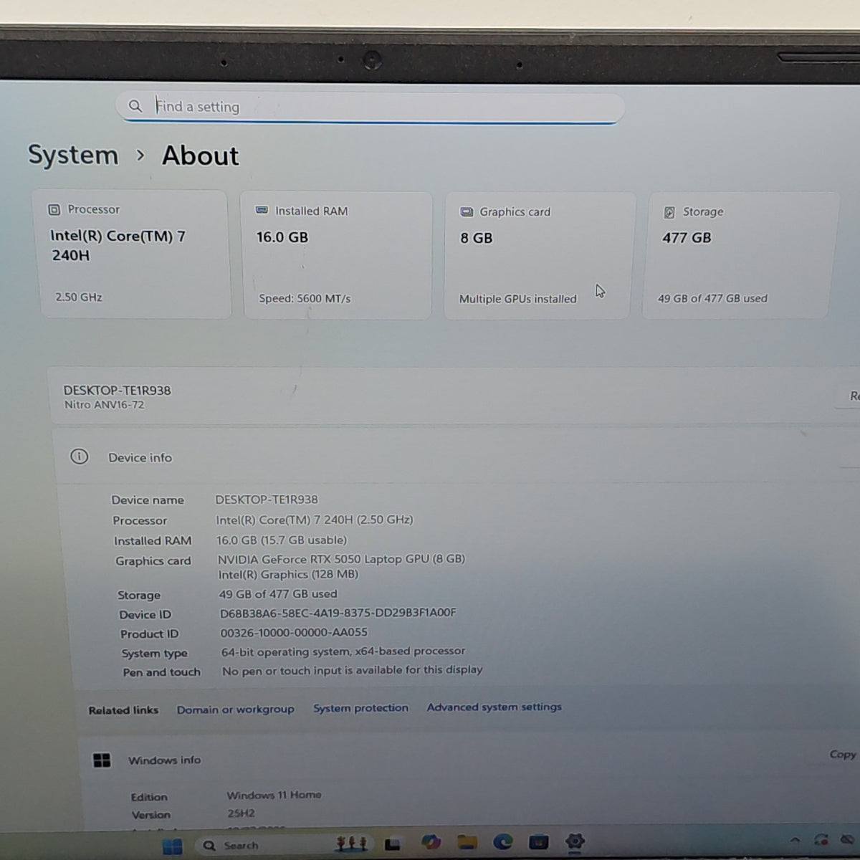Click the Device info circle icon
This screenshot has height=860, width=860.
79,457
